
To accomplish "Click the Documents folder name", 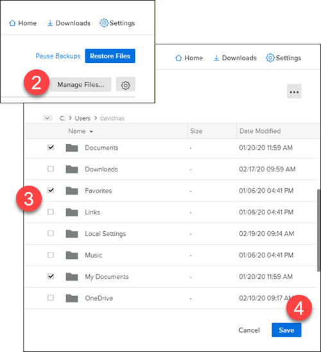I will (101, 148).
